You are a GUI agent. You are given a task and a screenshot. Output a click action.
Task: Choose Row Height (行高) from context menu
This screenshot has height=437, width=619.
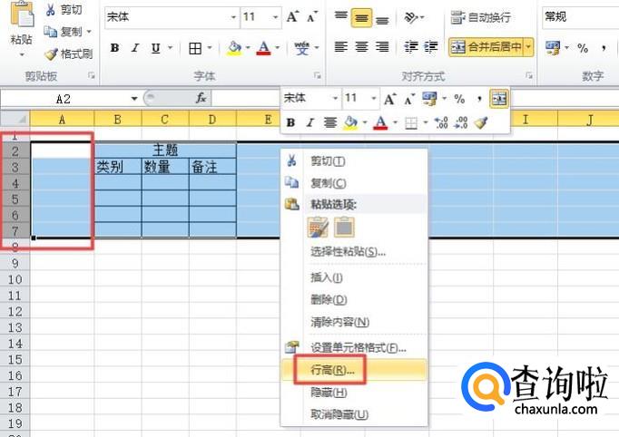pos(332,370)
